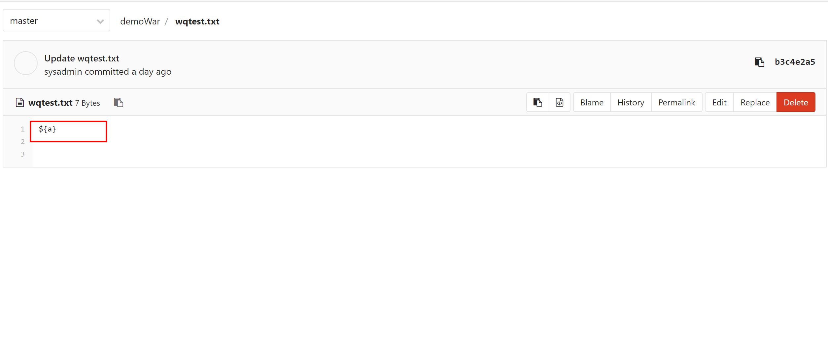Open commit b3c4e2a5
The width and height of the screenshot is (828, 339).
(795, 62)
